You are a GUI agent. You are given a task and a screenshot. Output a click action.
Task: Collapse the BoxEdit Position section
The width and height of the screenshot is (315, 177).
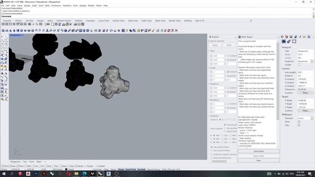[x=209, y=84]
